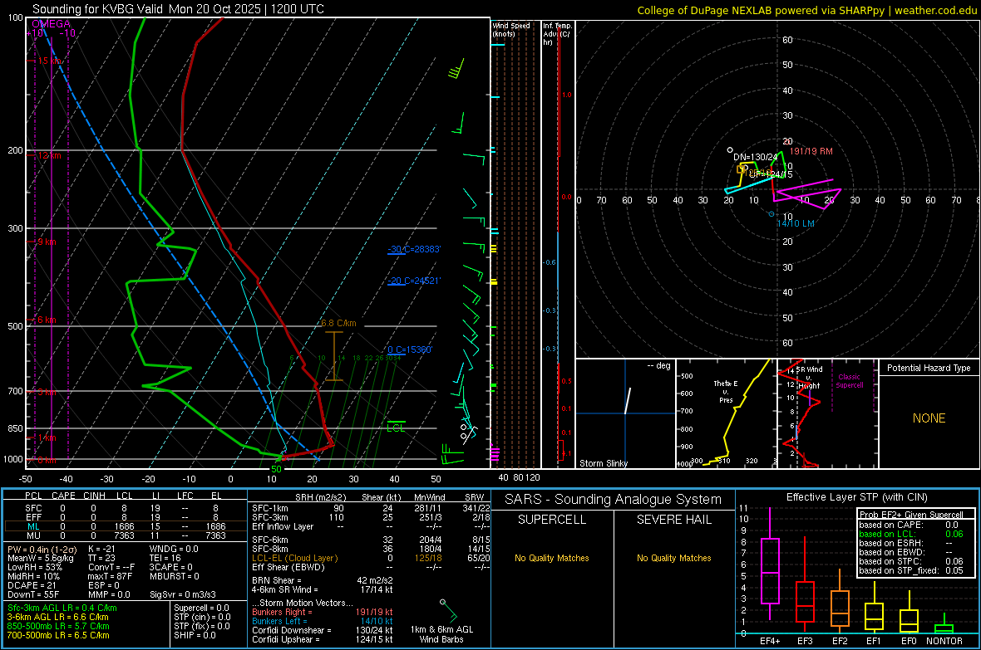Select the '-30 C=28383'' temperature level label
Screen dimensions: 981x650
point(414,249)
